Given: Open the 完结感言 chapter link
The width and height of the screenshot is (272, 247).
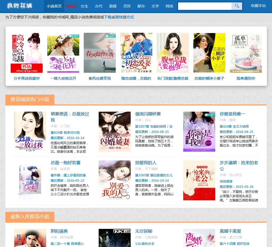Looking at the screenshot, I should point(226,181).
